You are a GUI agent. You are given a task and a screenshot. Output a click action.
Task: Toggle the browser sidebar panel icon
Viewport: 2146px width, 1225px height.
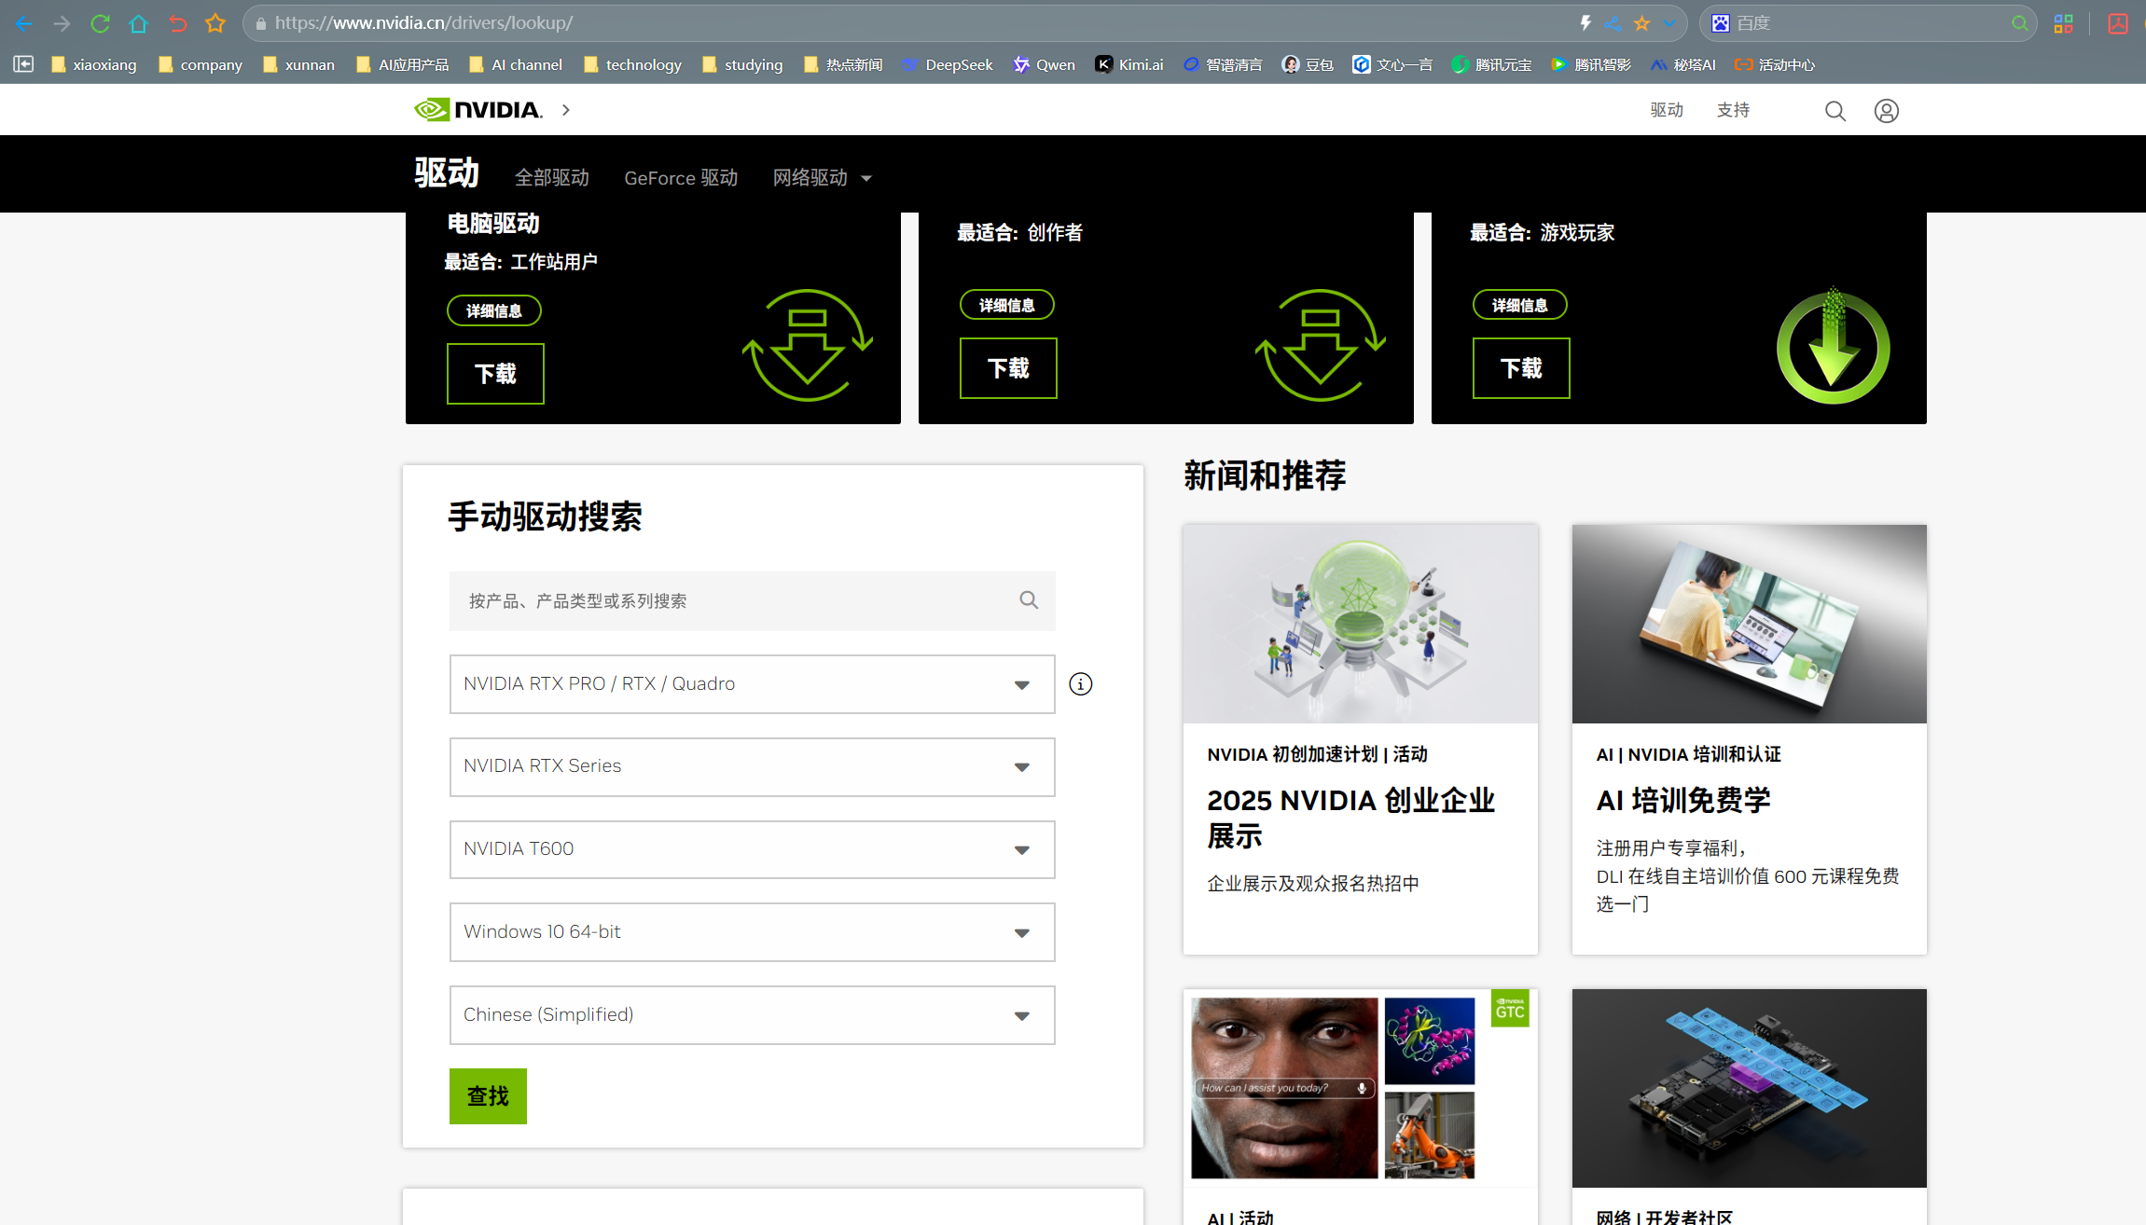tap(23, 64)
